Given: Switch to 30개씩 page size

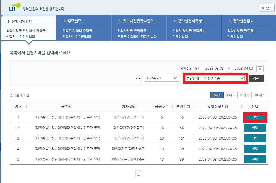Looking at the screenshot, I should coord(231,95).
